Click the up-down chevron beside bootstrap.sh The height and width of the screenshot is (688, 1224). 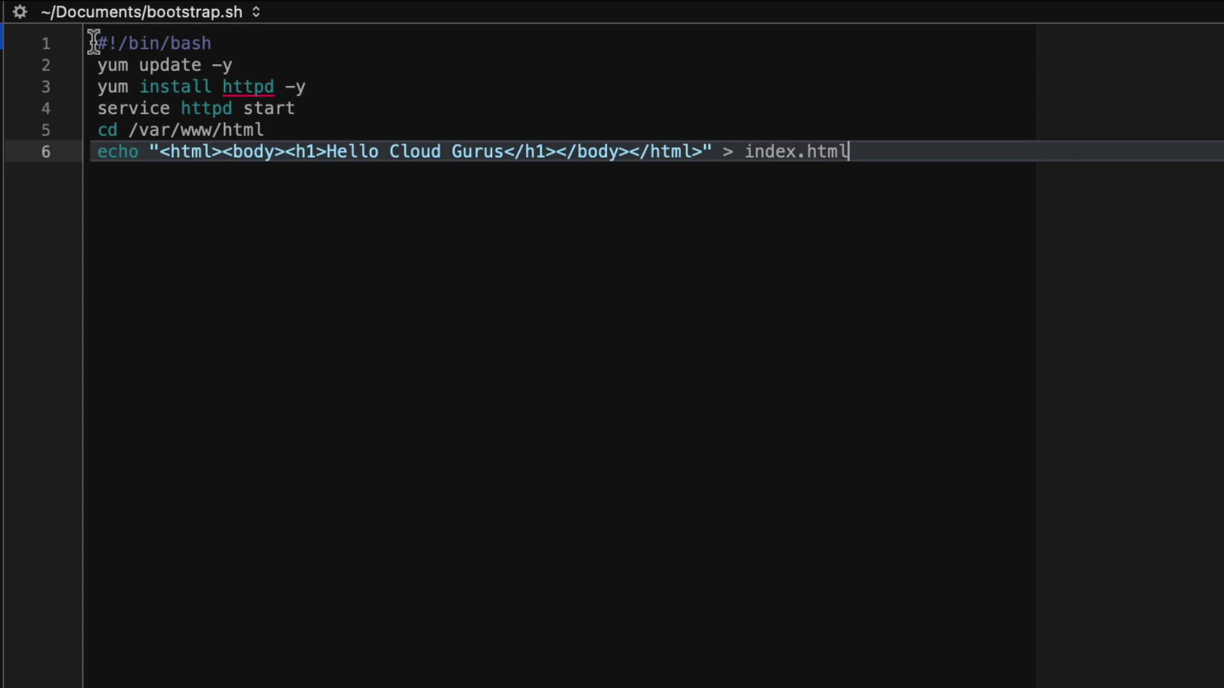(256, 12)
